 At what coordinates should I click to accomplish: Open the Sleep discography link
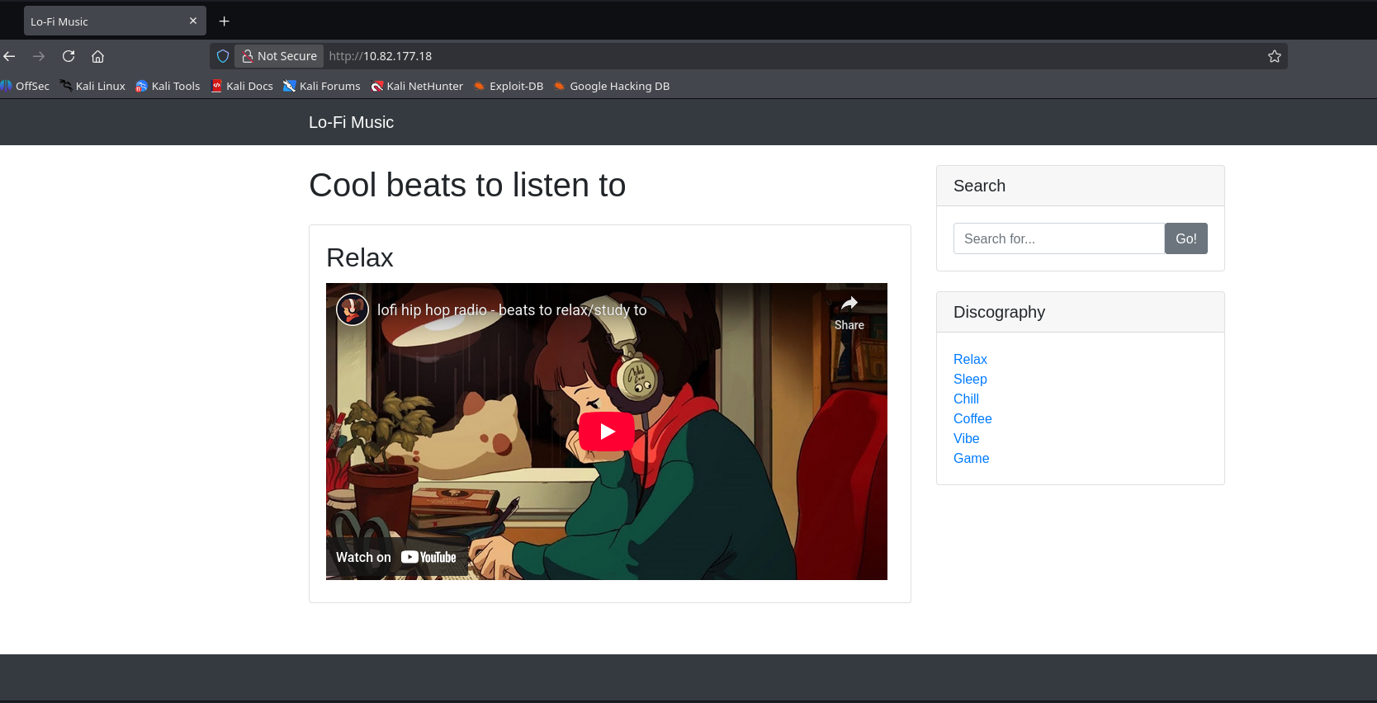[970, 379]
